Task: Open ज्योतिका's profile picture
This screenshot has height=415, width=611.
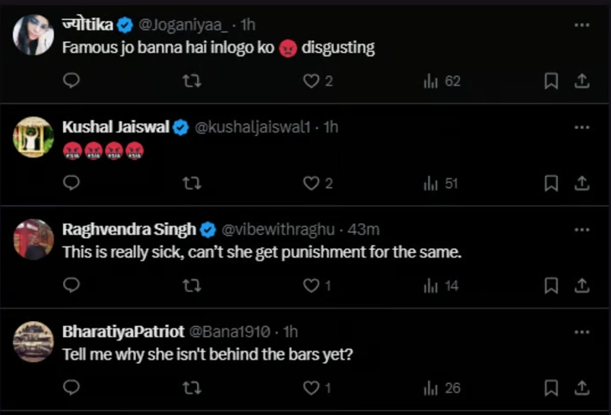Action: click(34, 35)
